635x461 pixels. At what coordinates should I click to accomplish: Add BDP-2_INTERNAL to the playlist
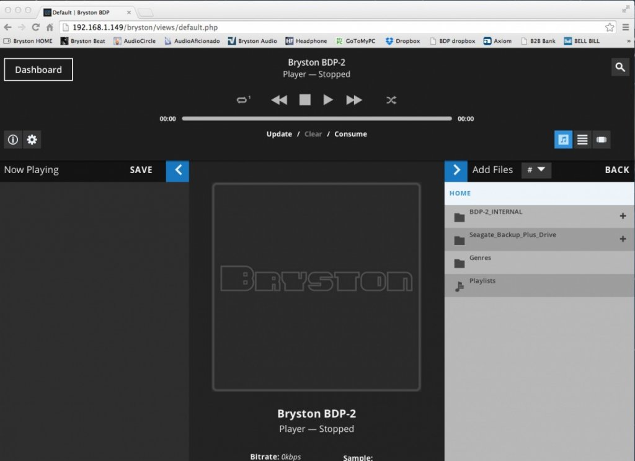[x=623, y=216]
